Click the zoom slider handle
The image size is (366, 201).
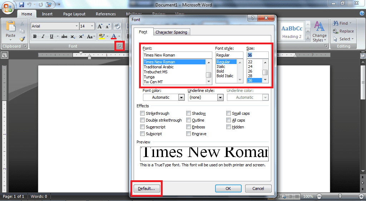tap(340, 196)
